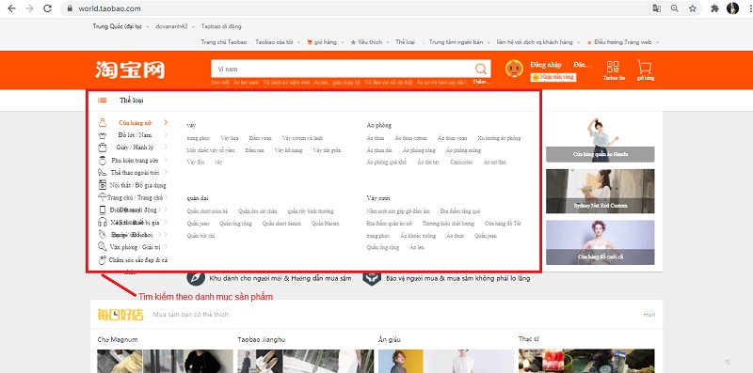The image size is (753, 373).
Task: Open Camisoles subcategory link
Action: (461, 162)
